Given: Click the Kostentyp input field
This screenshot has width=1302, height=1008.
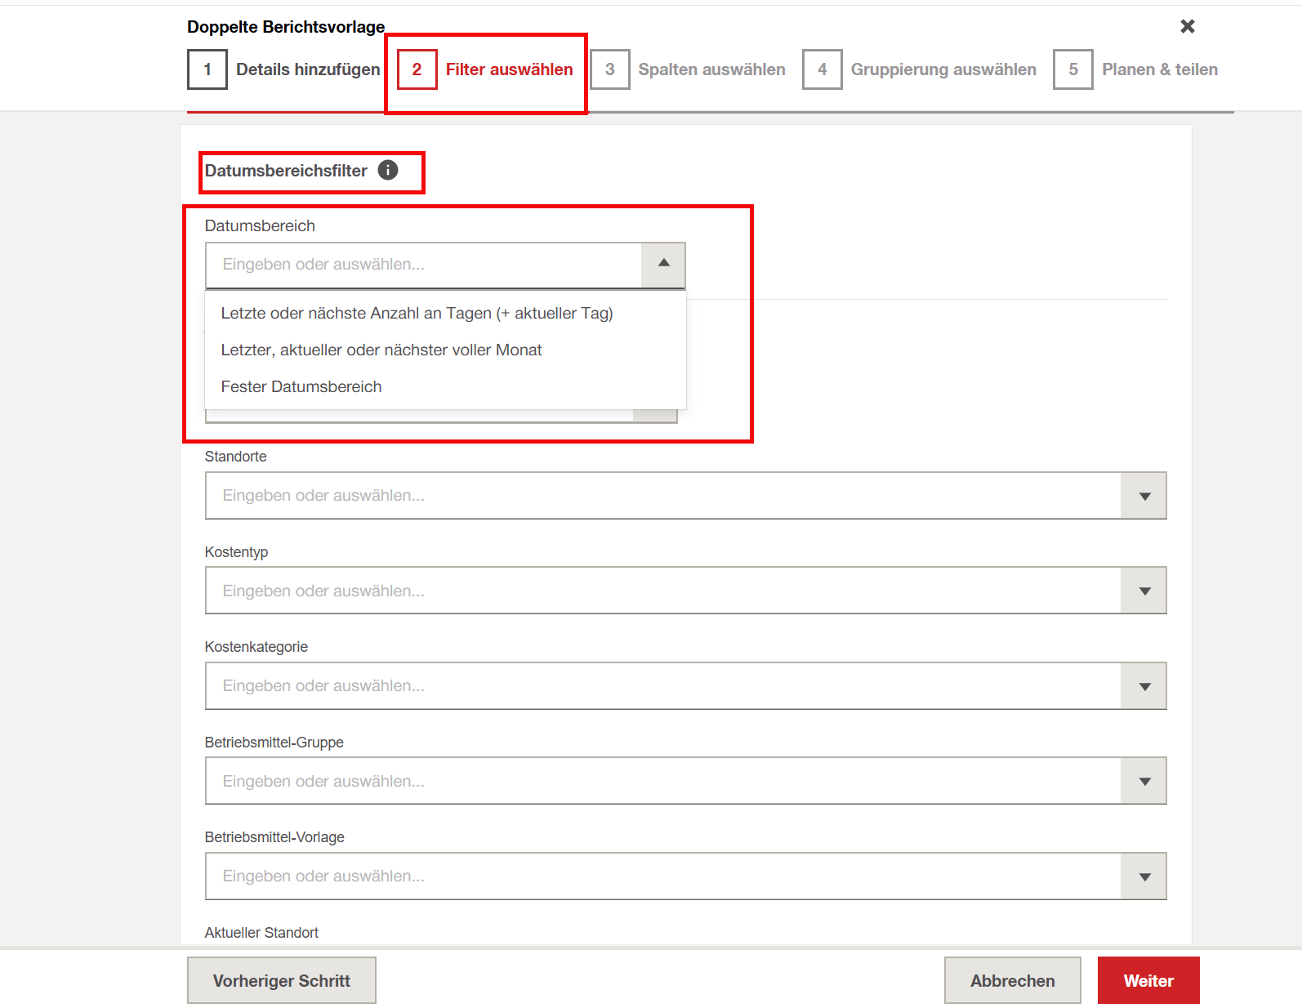Looking at the screenshot, I should click(662, 591).
